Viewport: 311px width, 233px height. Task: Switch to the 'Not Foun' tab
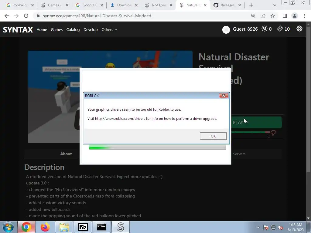[x=159, y=5]
